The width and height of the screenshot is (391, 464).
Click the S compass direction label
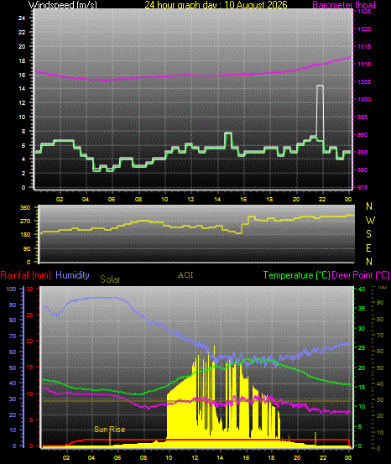pyautogui.click(x=368, y=234)
